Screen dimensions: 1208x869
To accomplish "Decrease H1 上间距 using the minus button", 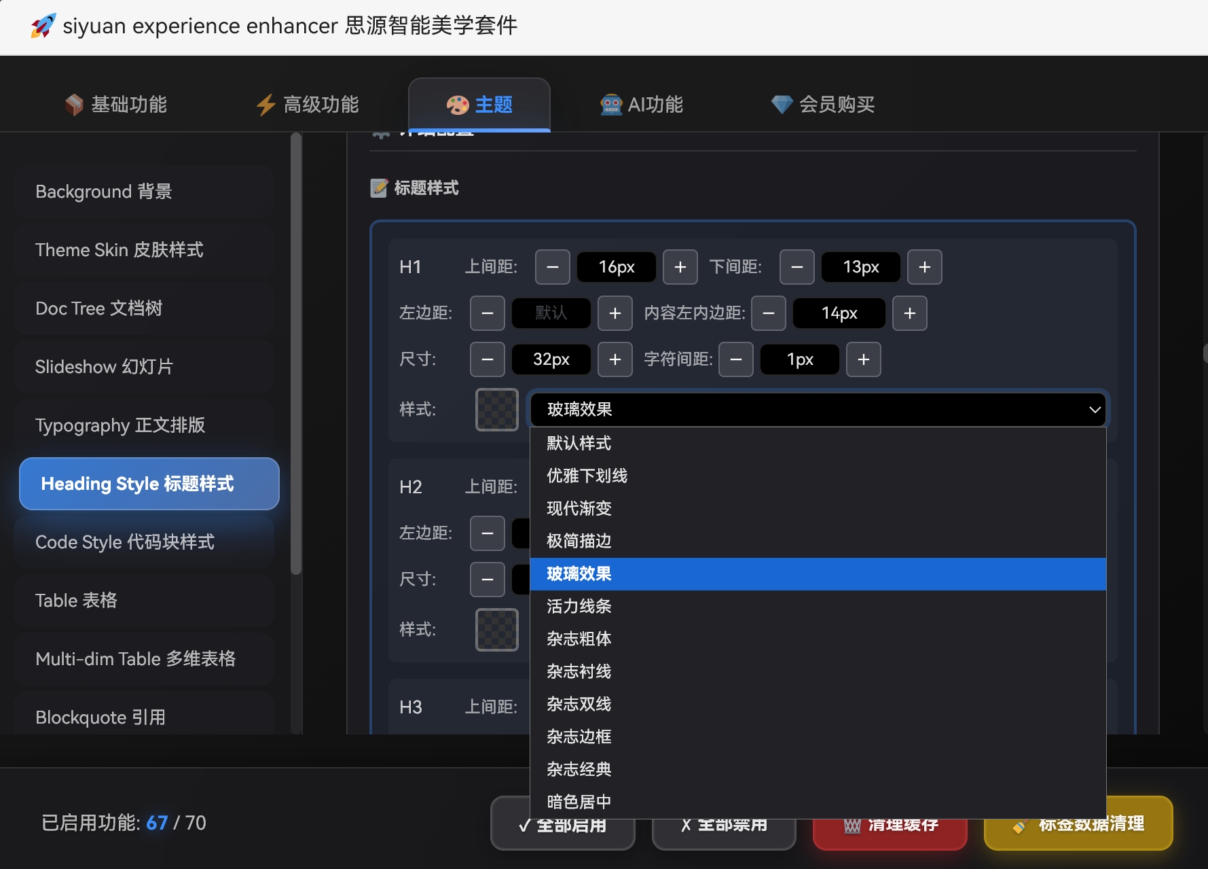I will tap(552, 267).
